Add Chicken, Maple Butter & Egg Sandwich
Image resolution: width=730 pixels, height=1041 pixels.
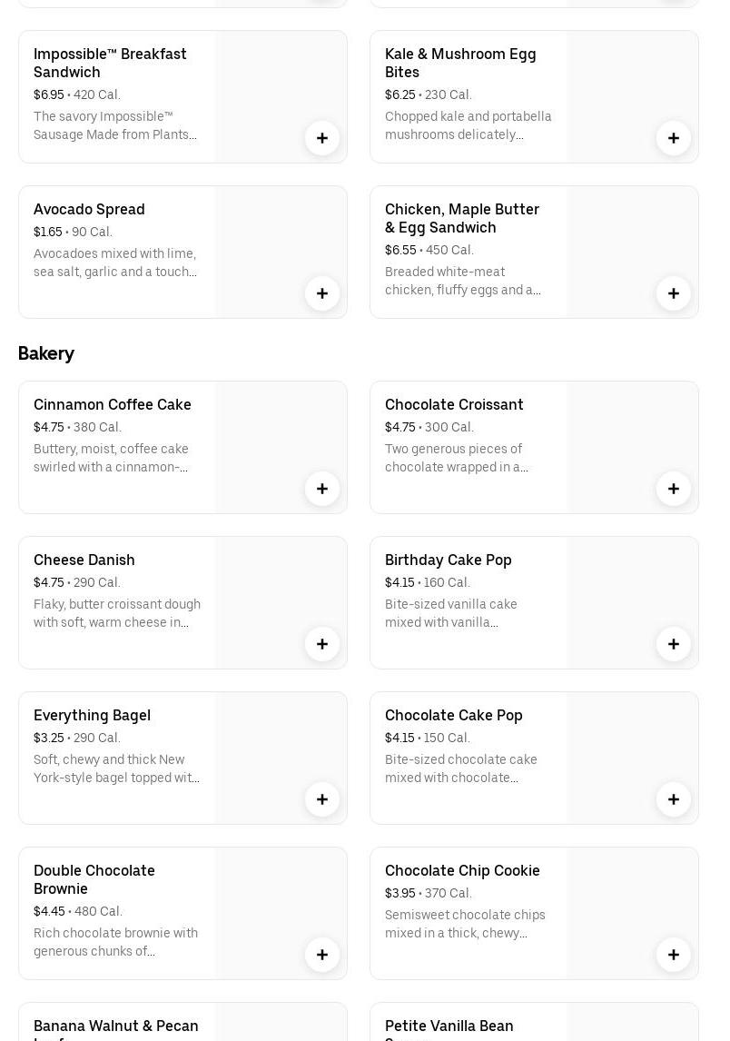pyautogui.click(x=674, y=293)
